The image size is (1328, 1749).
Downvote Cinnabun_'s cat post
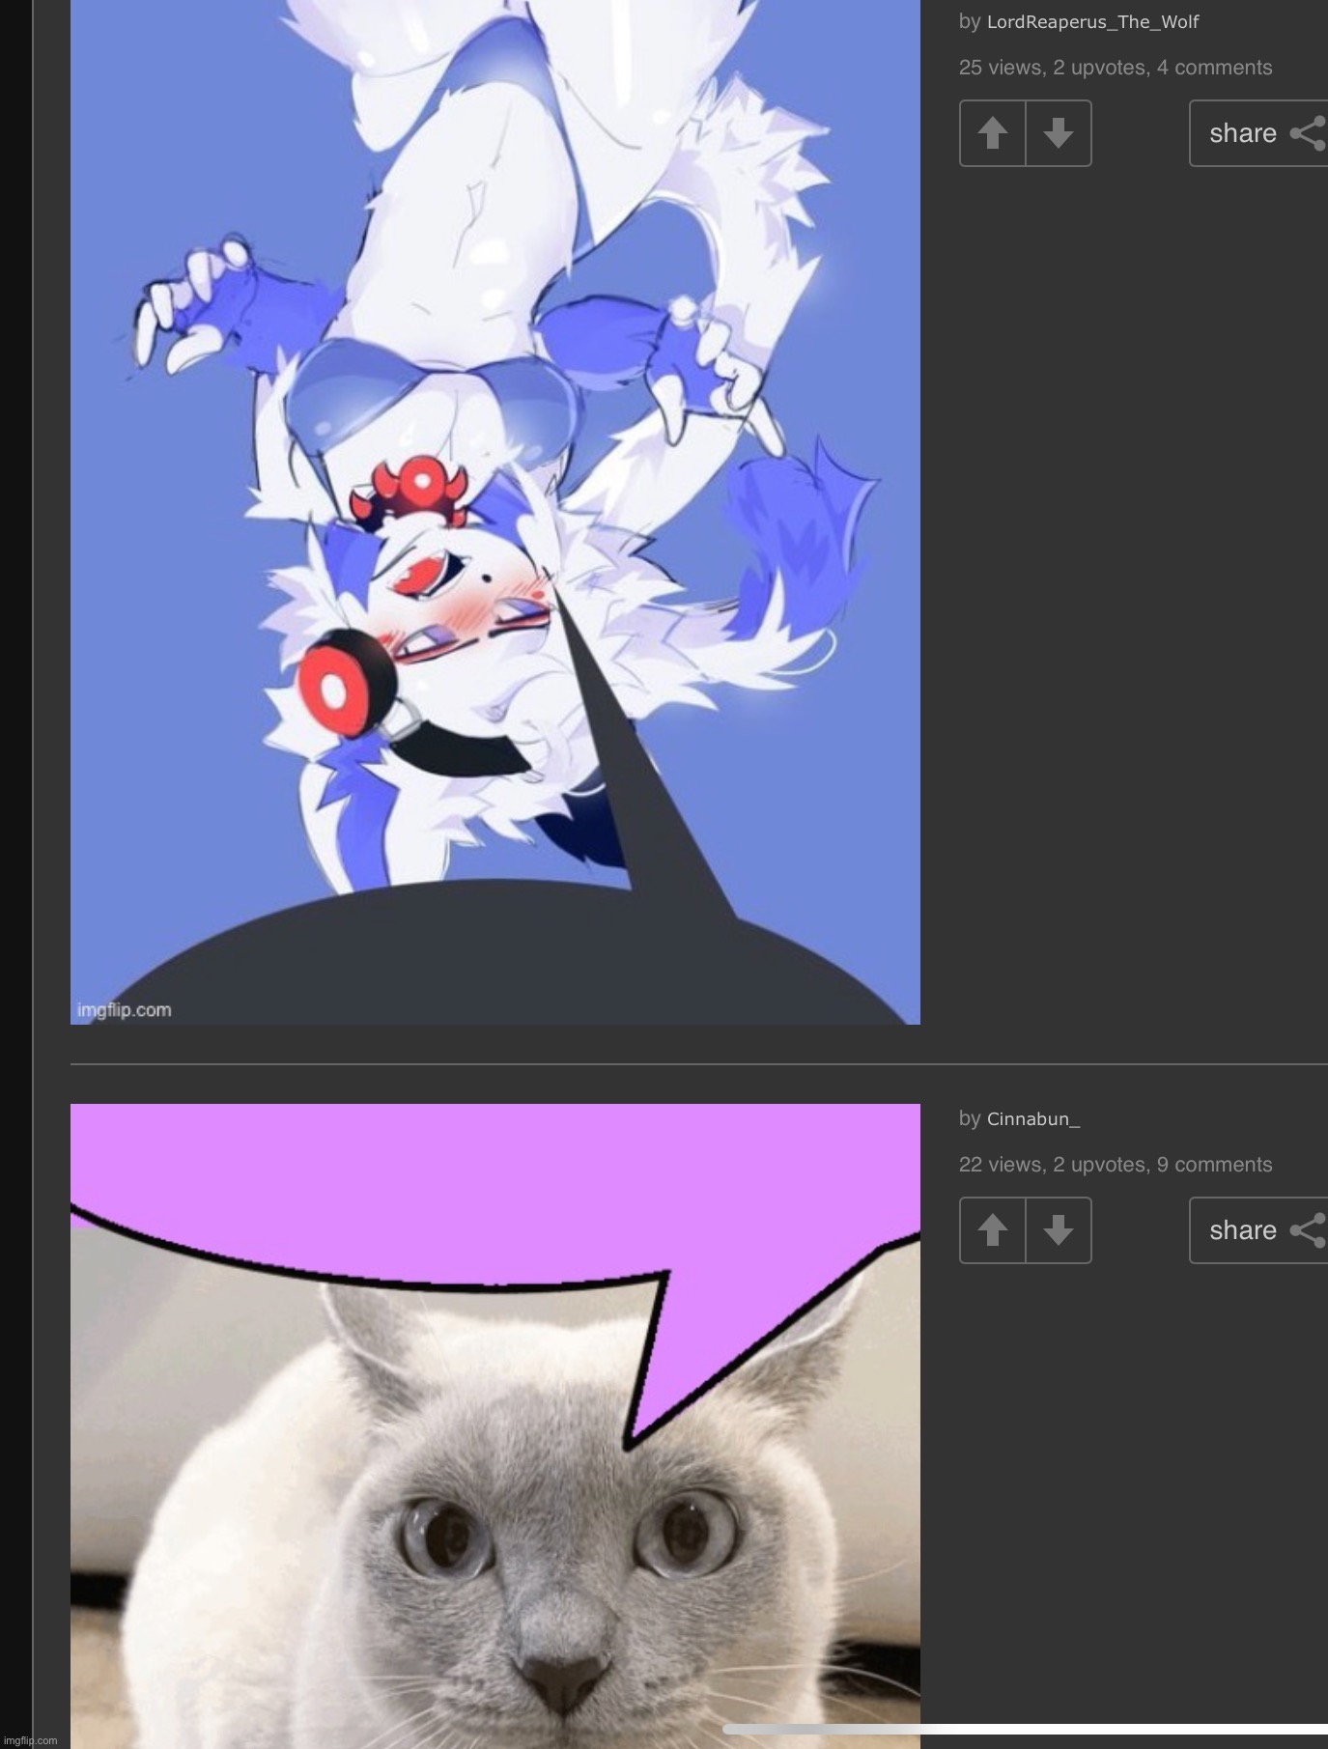click(1059, 1230)
